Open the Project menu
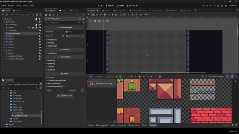Image resolution: width=239 pixels, height=134 pixels. pos(11,6)
